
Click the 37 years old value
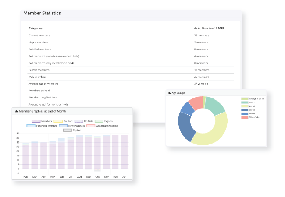[x=201, y=84]
